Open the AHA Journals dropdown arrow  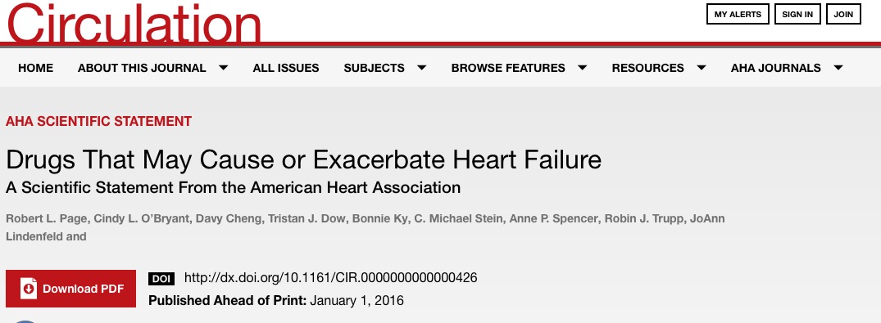click(838, 68)
